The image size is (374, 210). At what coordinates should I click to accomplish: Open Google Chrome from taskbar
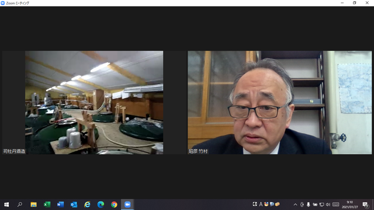tap(114, 205)
